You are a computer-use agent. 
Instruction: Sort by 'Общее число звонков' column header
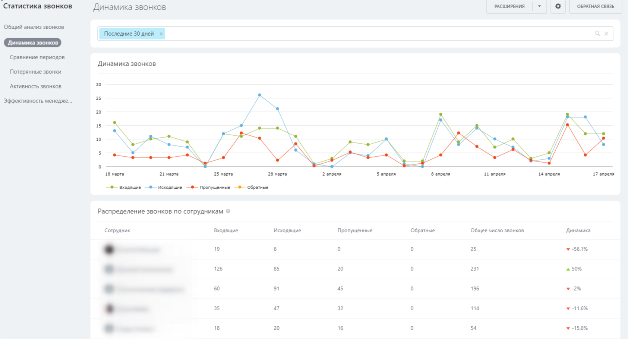497,230
